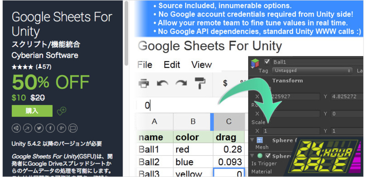
Task: Select column C header
Action: click(229, 122)
